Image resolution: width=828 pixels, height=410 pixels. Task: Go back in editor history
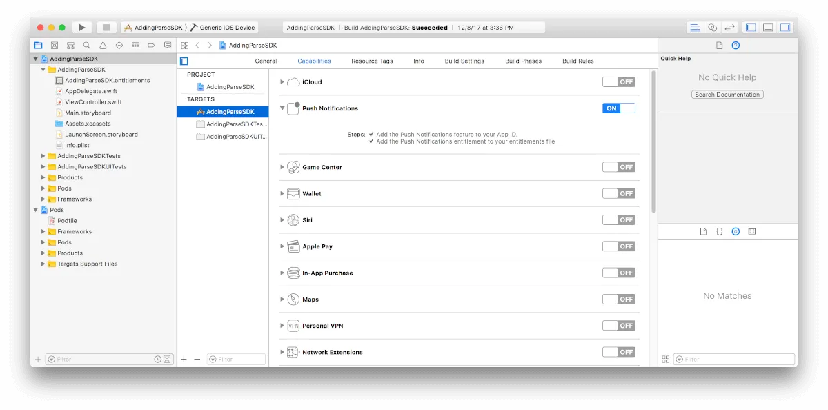point(197,45)
